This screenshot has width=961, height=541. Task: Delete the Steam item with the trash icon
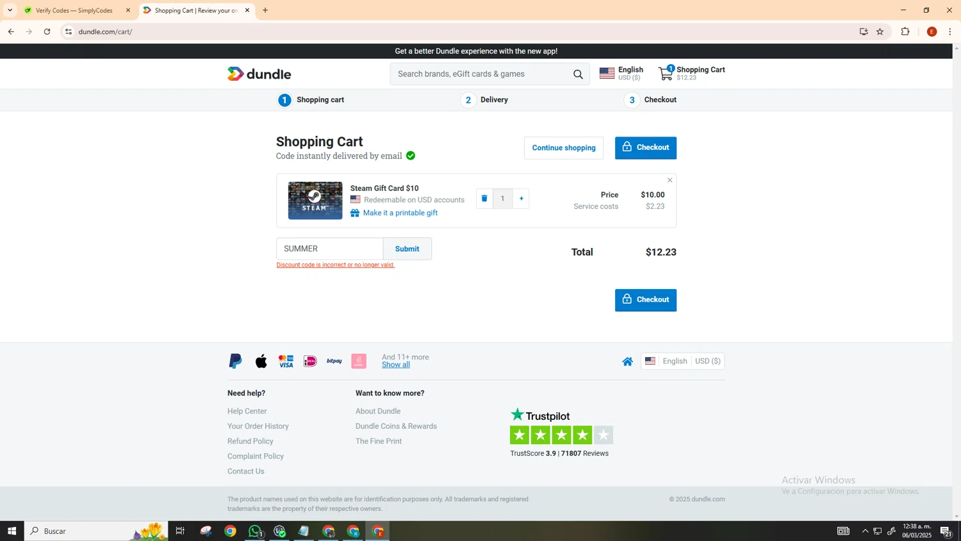click(x=484, y=199)
